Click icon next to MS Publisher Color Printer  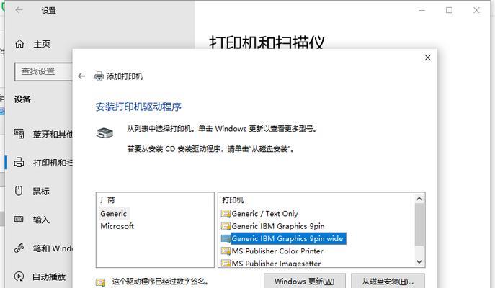pyautogui.click(x=226, y=251)
